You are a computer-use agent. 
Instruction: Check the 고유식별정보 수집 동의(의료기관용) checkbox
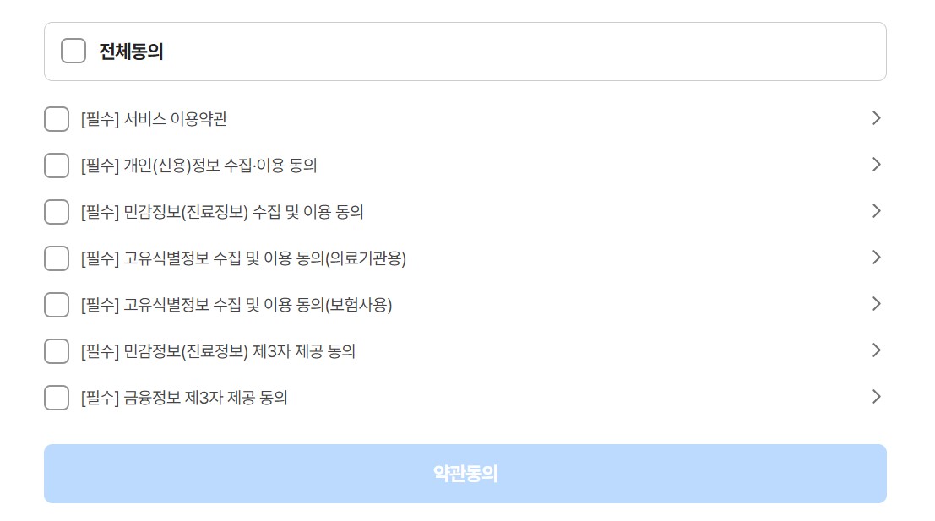tap(56, 258)
